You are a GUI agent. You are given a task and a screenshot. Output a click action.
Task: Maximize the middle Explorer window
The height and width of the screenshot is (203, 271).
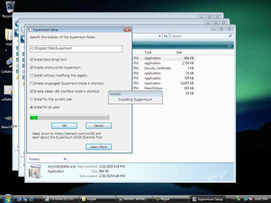coord(215,23)
